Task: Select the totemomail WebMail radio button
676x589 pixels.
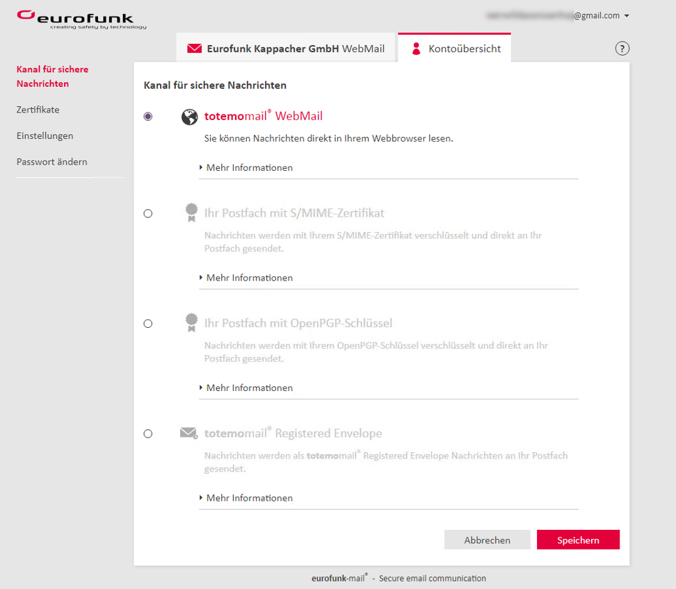Action: coord(148,116)
